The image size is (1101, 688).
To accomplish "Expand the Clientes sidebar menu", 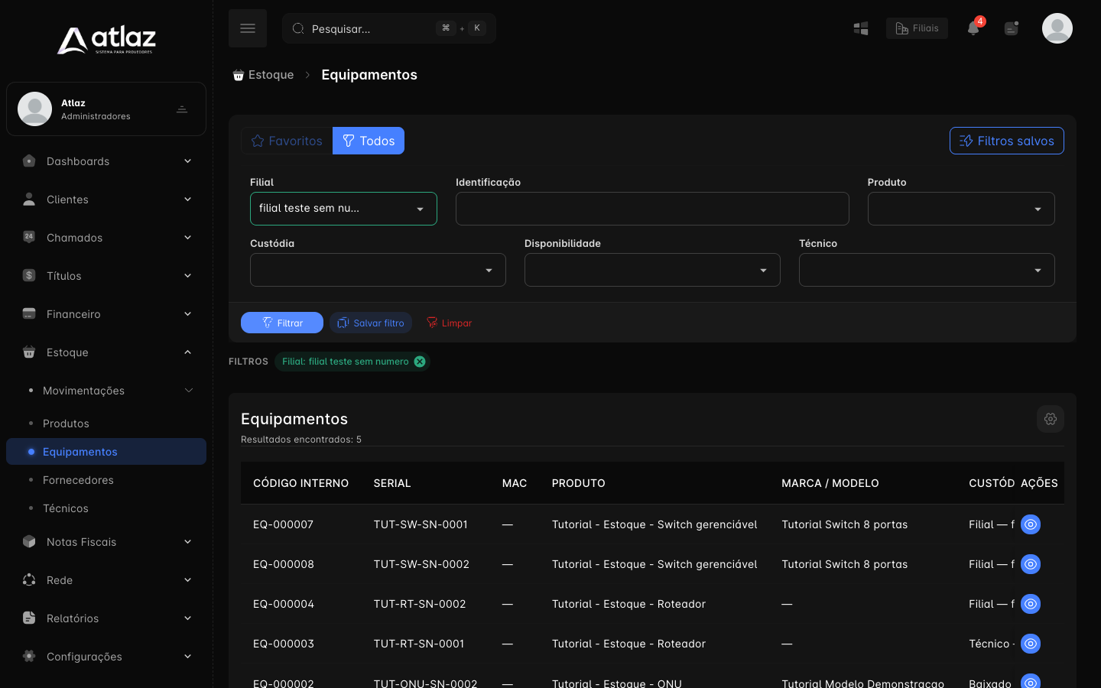I will (106, 200).
